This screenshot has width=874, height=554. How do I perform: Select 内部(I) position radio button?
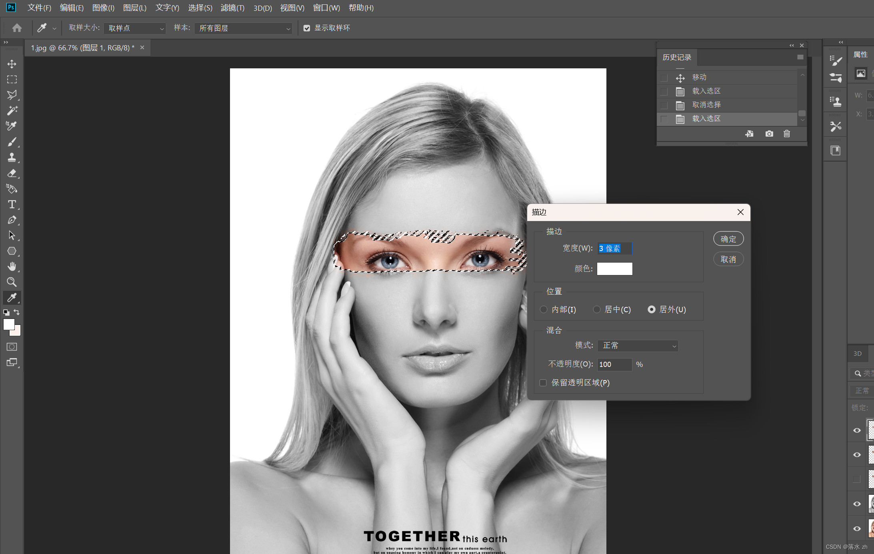[x=544, y=309]
